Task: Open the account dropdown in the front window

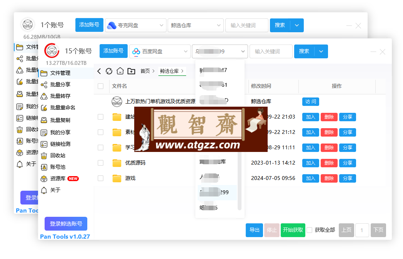Action: [x=220, y=51]
